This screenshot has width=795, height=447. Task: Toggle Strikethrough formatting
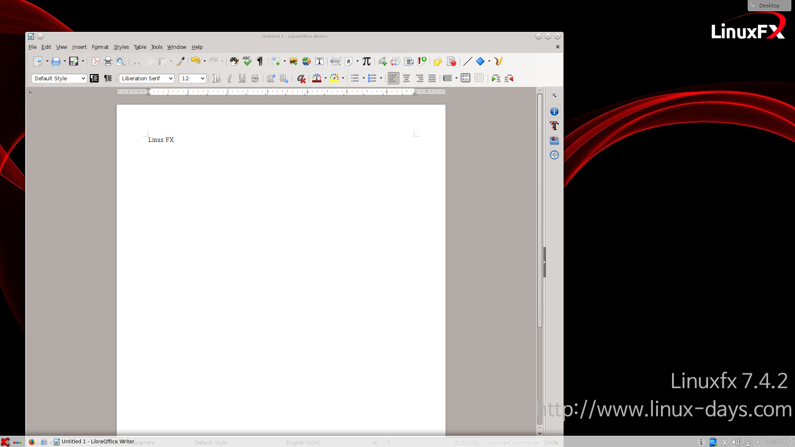click(x=255, y=78)
